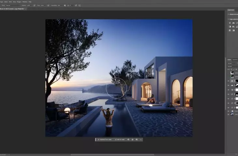Expand the Adjustment presets section
This screenshot has height=156, width=238.
228,14
